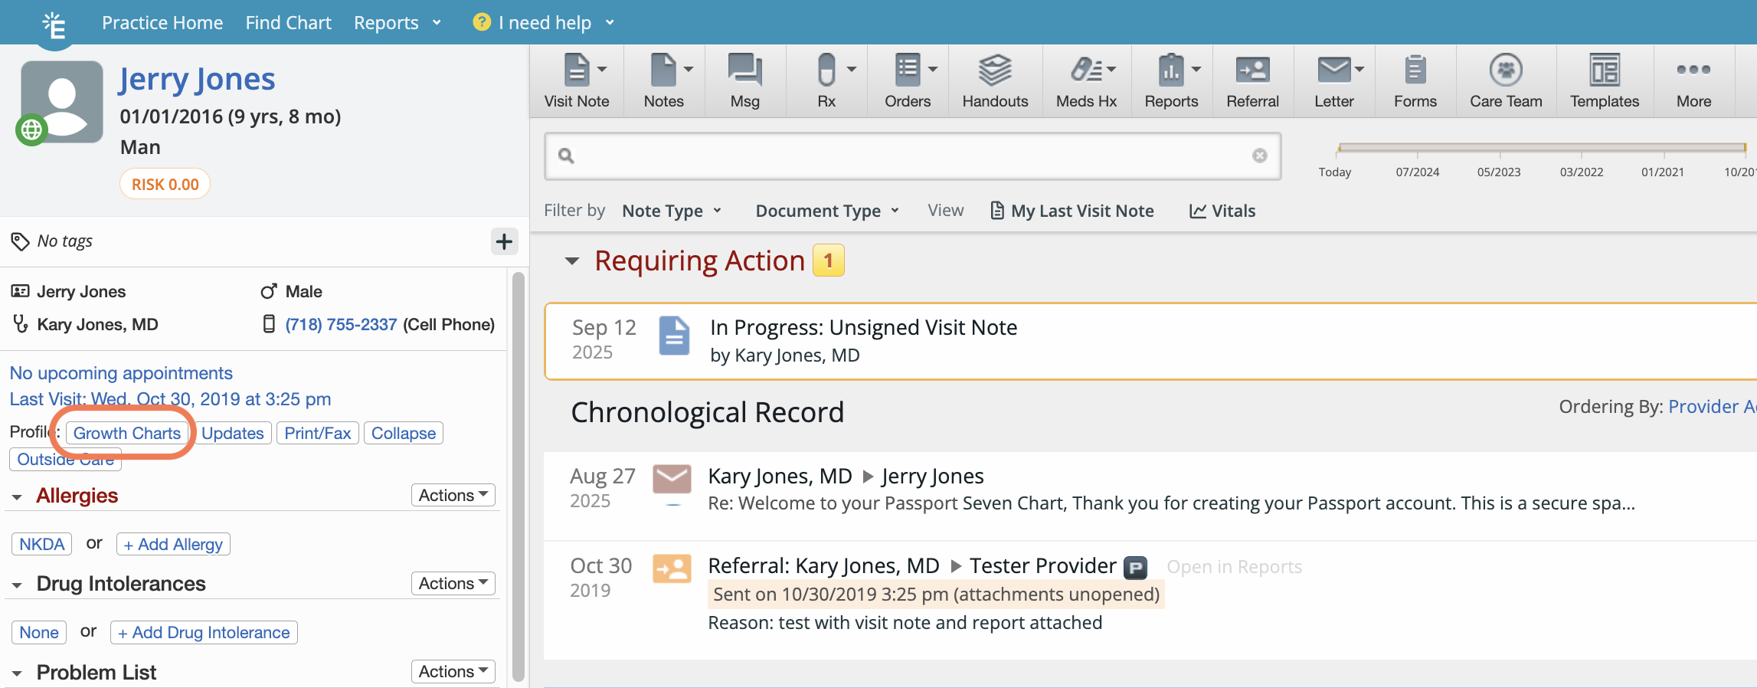This screenshot has height=688, width=1757.
Task: Open the Care Team panel
Action: click(x=1505, y=81)
